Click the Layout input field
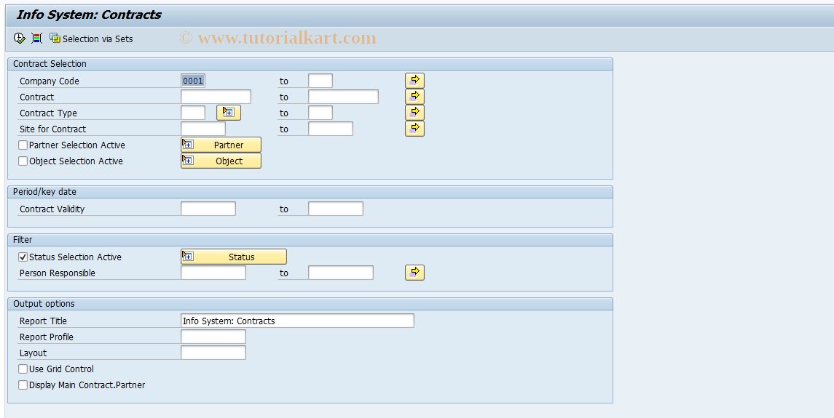Screen dimensions: 834x418 213,353
